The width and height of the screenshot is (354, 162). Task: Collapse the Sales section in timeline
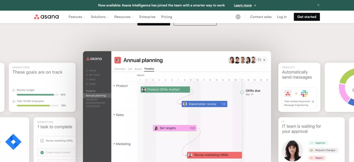tap(114, 115)
